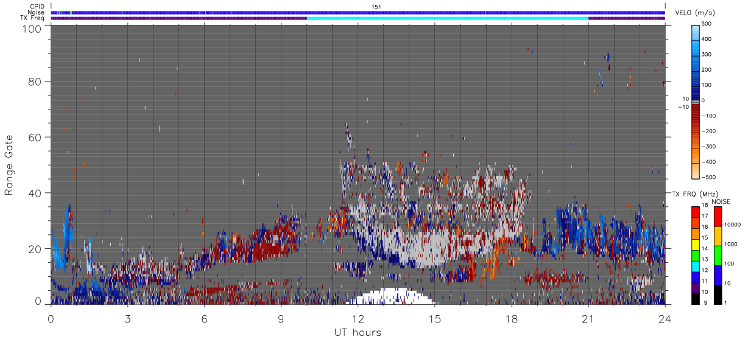Click the black swatch in TX FRQ legend
Screen dimensions: 748x345
click(695, 299)
